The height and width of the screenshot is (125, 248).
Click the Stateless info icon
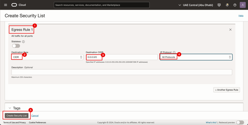[x=23, y=41]
